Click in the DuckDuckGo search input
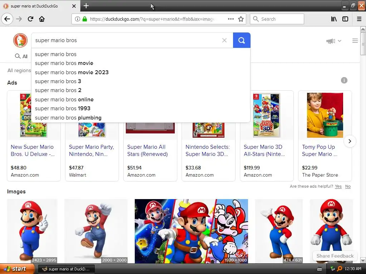This screenshot has height=274, width=366. click(126, 40)
